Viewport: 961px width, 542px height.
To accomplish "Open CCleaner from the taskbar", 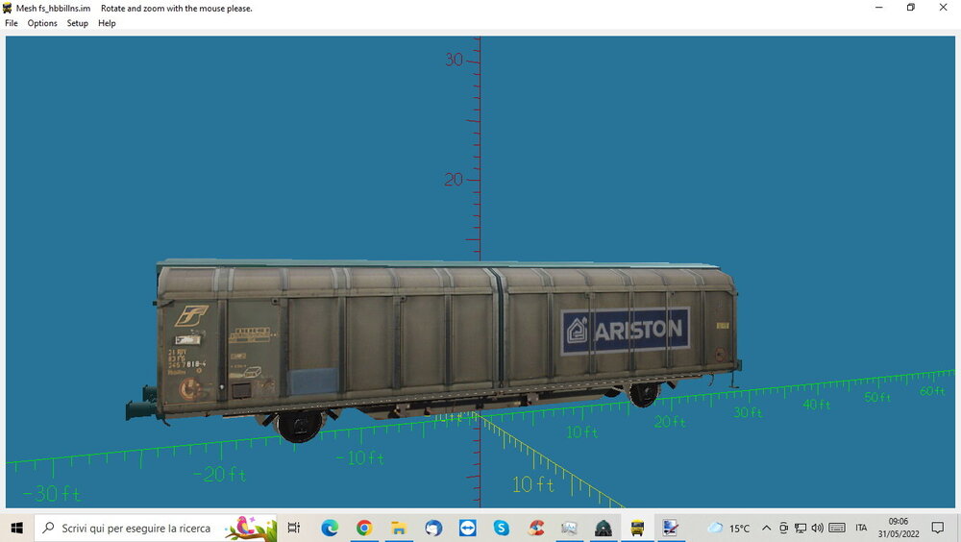I will [536, 528].
